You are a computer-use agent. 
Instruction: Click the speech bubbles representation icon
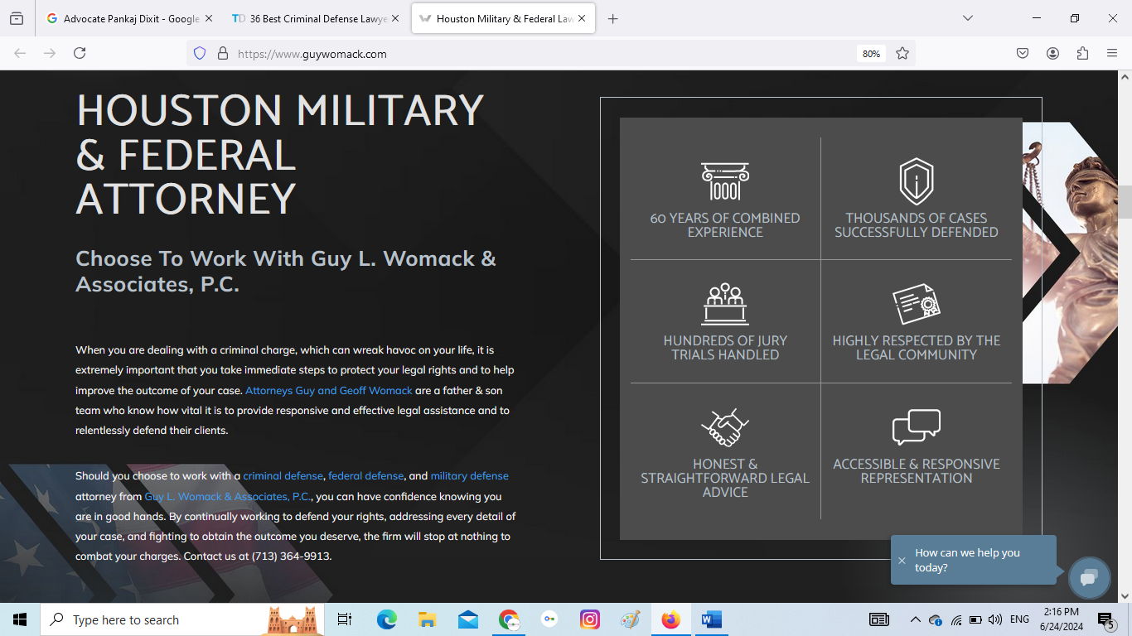point(917,427)
